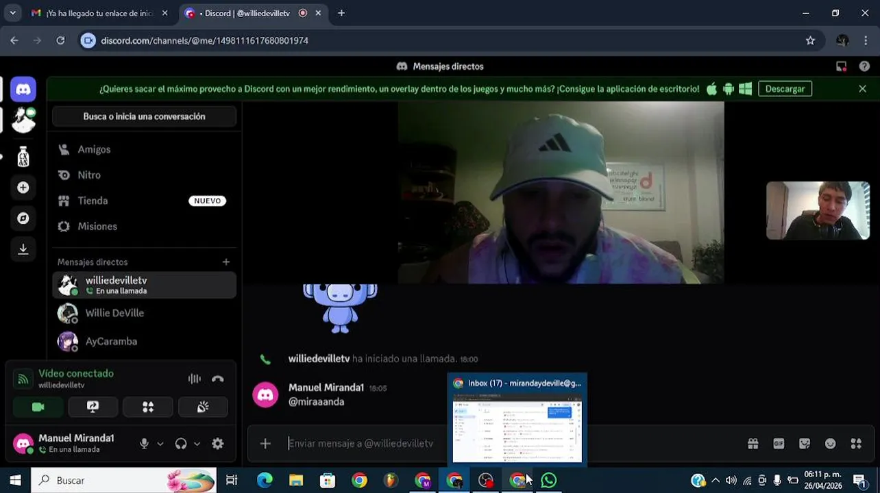
Task: Toggle the camera video button
Action: click(38, 407)
